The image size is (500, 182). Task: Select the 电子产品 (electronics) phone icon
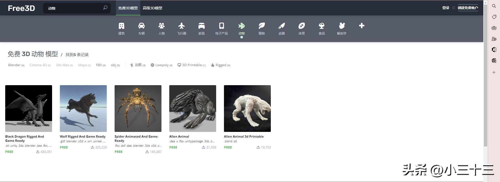coord(222,26)
